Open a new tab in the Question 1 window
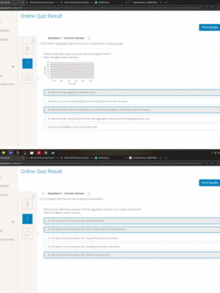This screenshot has height=293, width=220. tap(166, 2)
